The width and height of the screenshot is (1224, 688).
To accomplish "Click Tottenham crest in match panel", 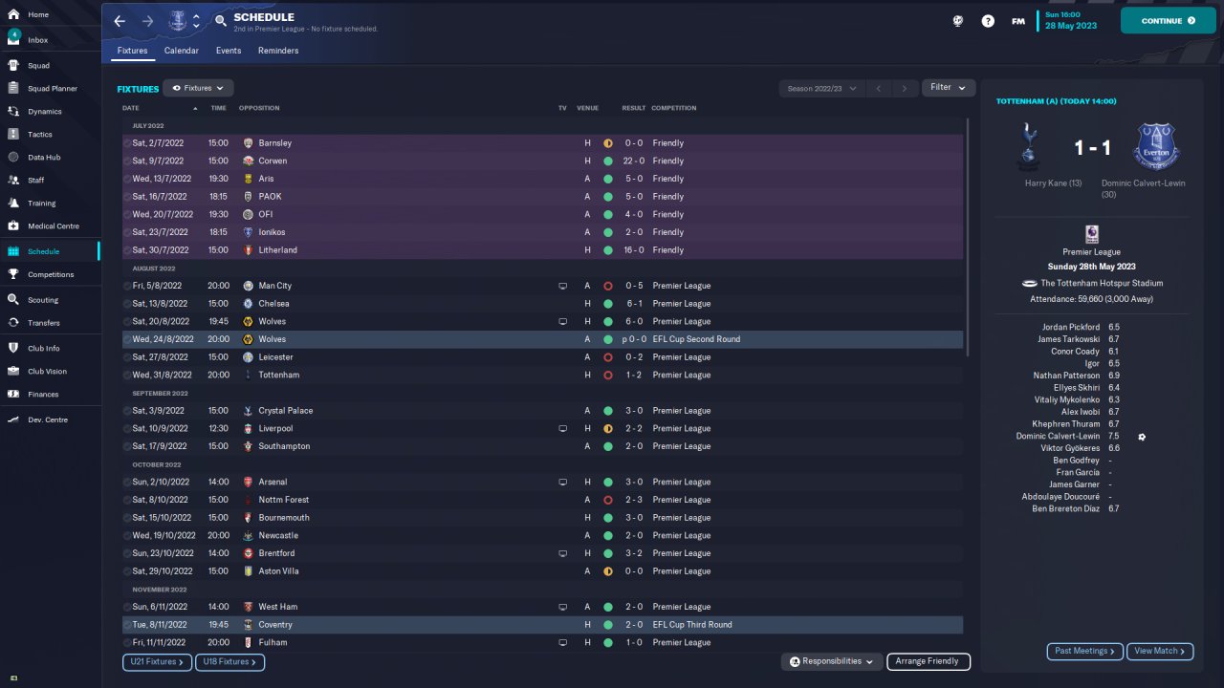I will (1030, 145).
